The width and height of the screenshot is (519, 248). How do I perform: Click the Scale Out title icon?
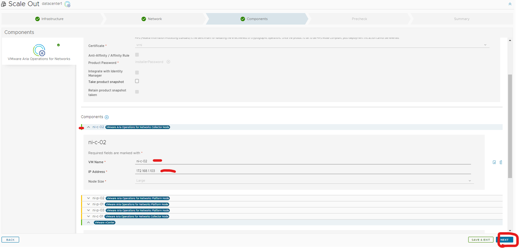coord(4,4)
